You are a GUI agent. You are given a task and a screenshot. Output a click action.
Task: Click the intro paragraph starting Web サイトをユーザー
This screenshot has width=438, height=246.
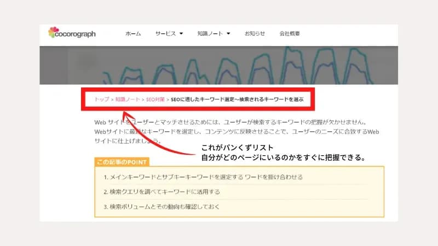coord(237,131)
